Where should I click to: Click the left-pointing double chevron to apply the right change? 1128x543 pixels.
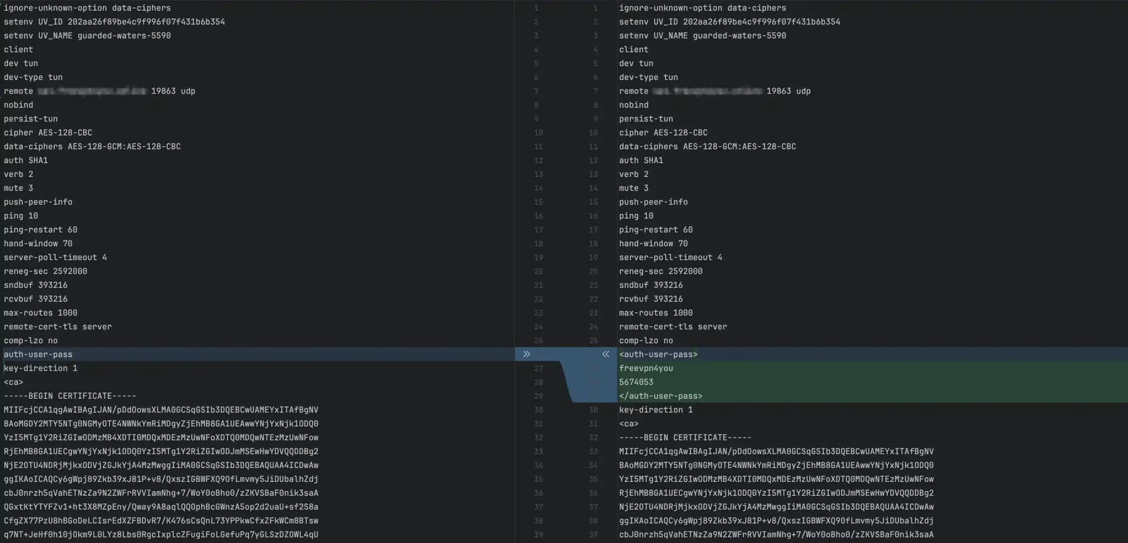pos(605,354)
